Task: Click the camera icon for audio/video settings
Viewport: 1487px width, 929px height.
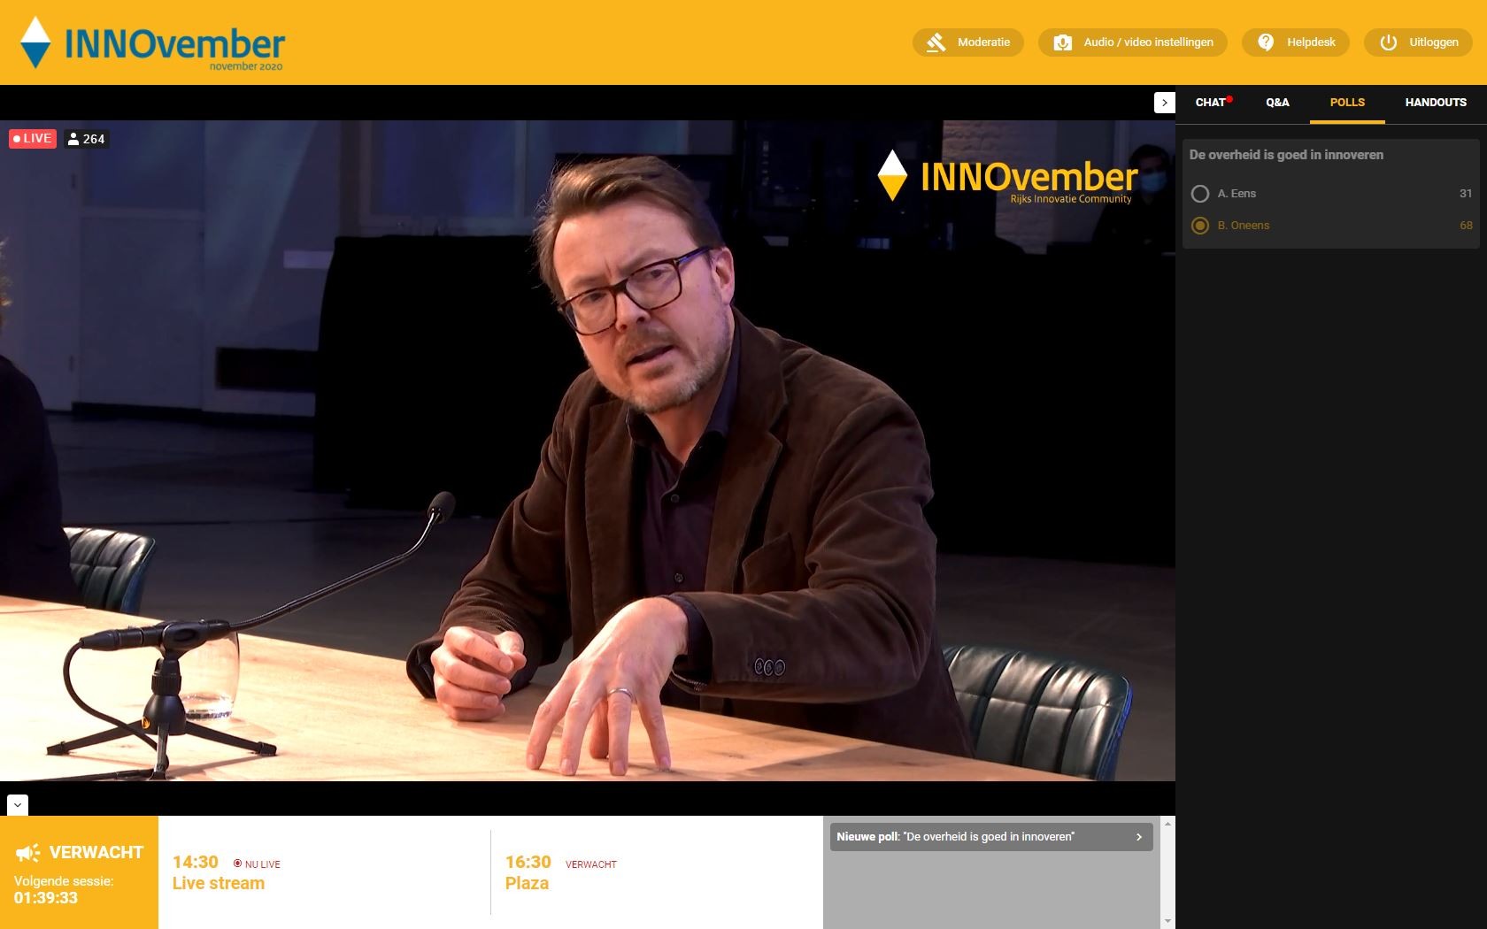Action: pyautogui.click(x=1062, y=42)
